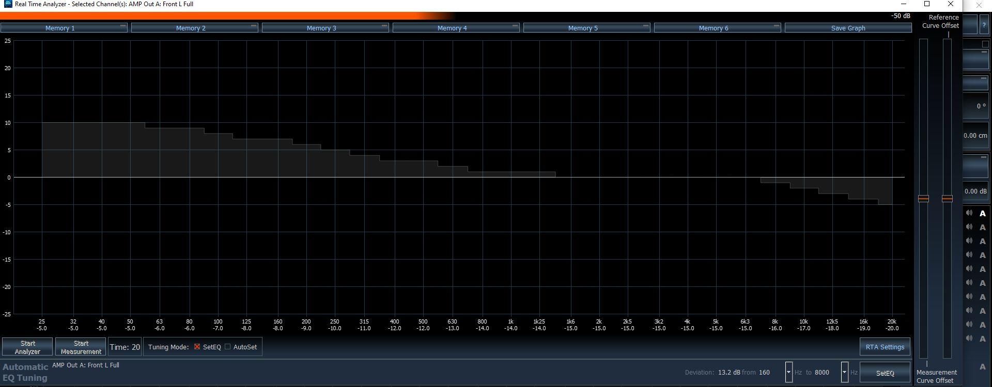The width and height of the screenshot is (992, 387).
Task: Click the small minimize mark on Memory 1 button
Action: tap(123, 26)
